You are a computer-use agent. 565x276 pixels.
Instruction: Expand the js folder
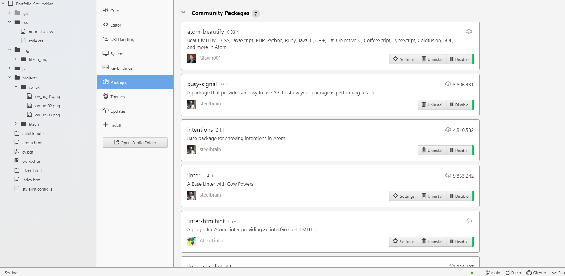pyautogui.click(x=10, y=68)
